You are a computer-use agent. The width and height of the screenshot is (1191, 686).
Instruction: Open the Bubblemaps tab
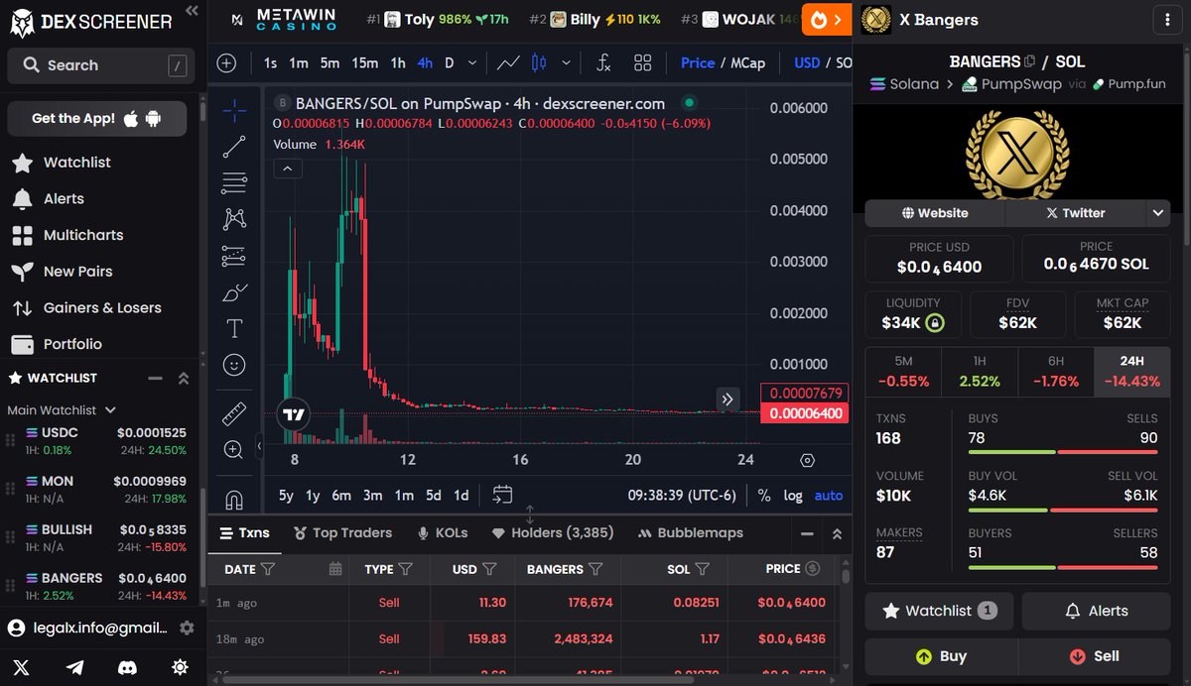[690, 533]
